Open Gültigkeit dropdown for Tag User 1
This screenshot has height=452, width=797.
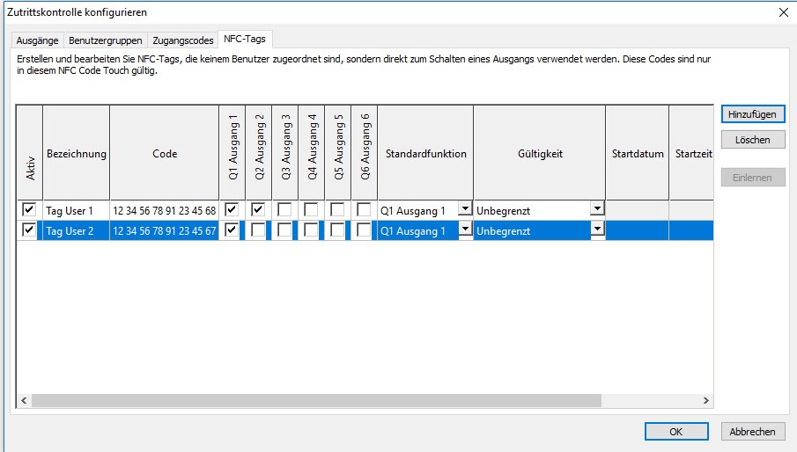tap(597, 208)
